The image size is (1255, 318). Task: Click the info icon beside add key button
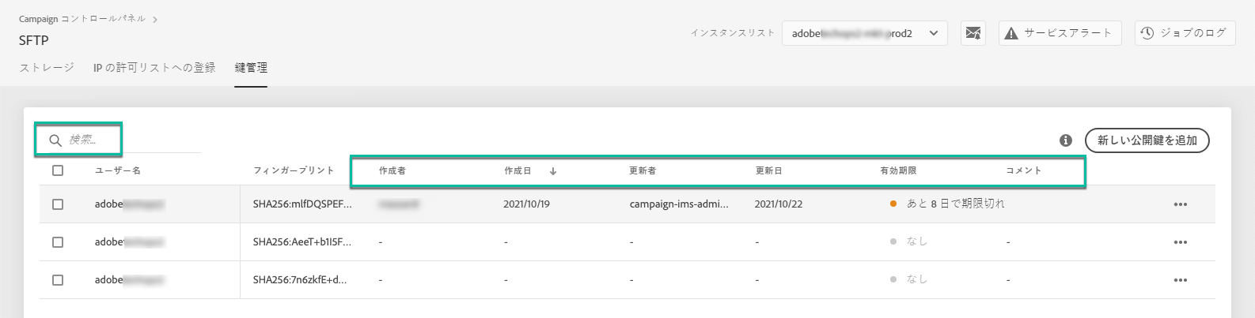(1066, 140)
